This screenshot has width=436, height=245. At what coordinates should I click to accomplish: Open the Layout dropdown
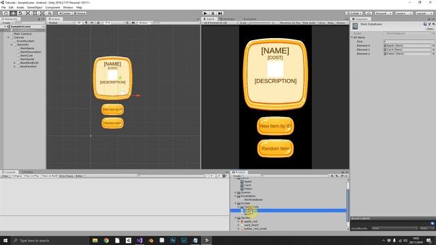424,13
